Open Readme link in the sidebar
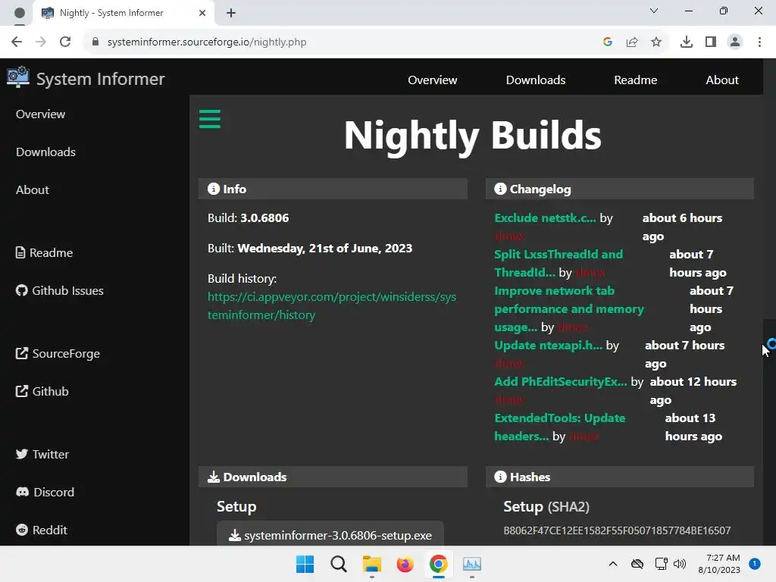Viewport: 776px width, 582px height. tap(44, 253)
